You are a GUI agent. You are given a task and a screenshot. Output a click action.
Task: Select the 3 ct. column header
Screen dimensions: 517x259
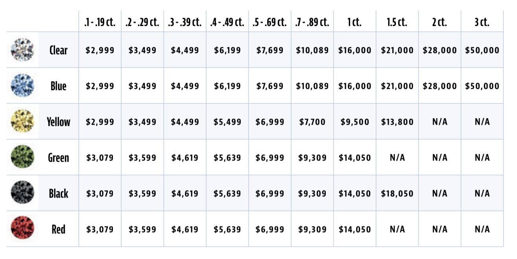(x=482, y=22)
